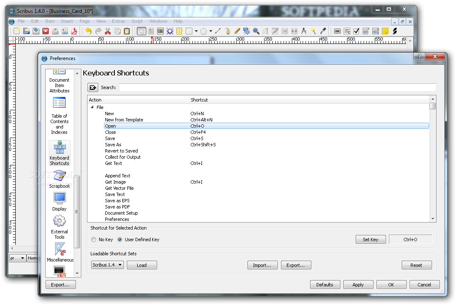Select the Eye Dropper tool
This screenshot has height=305, width=456.
[323, 31]
